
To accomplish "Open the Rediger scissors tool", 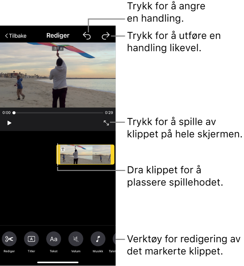I will click(9, 239).
